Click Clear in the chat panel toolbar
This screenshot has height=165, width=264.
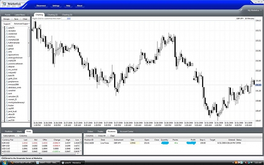[25, 19]
